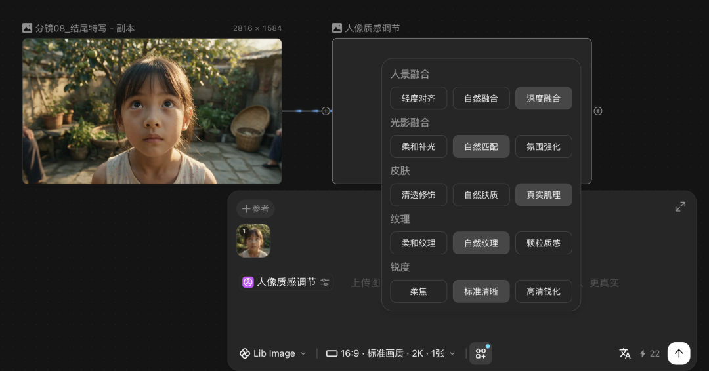This screenshot has width=709, height=371.
Task: Select the 轻度对齐 option
Action: coord(419,98)
